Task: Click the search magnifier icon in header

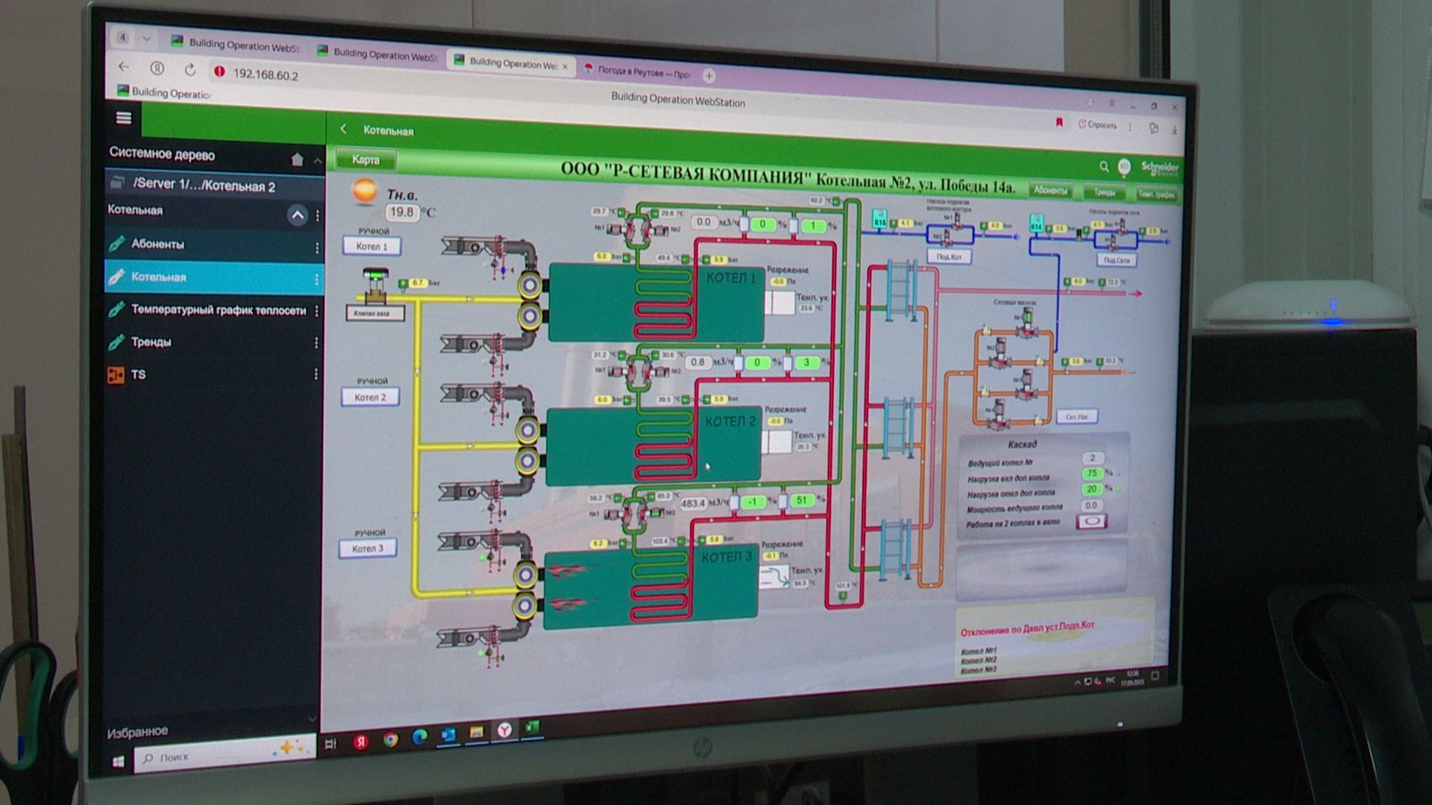Action: 1104,166
